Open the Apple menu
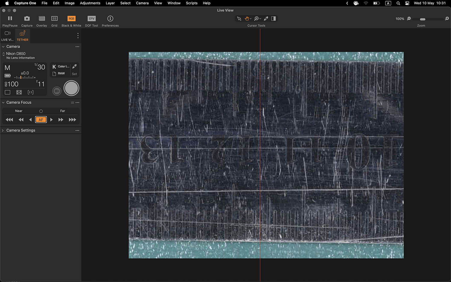The width and height of the screenshot is (451, 282). 7,3
